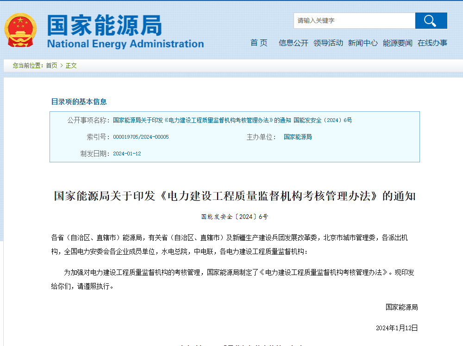Click the 国家能源局 site title logo
Screen dimensions: 463x346
(x=125, y=32)
